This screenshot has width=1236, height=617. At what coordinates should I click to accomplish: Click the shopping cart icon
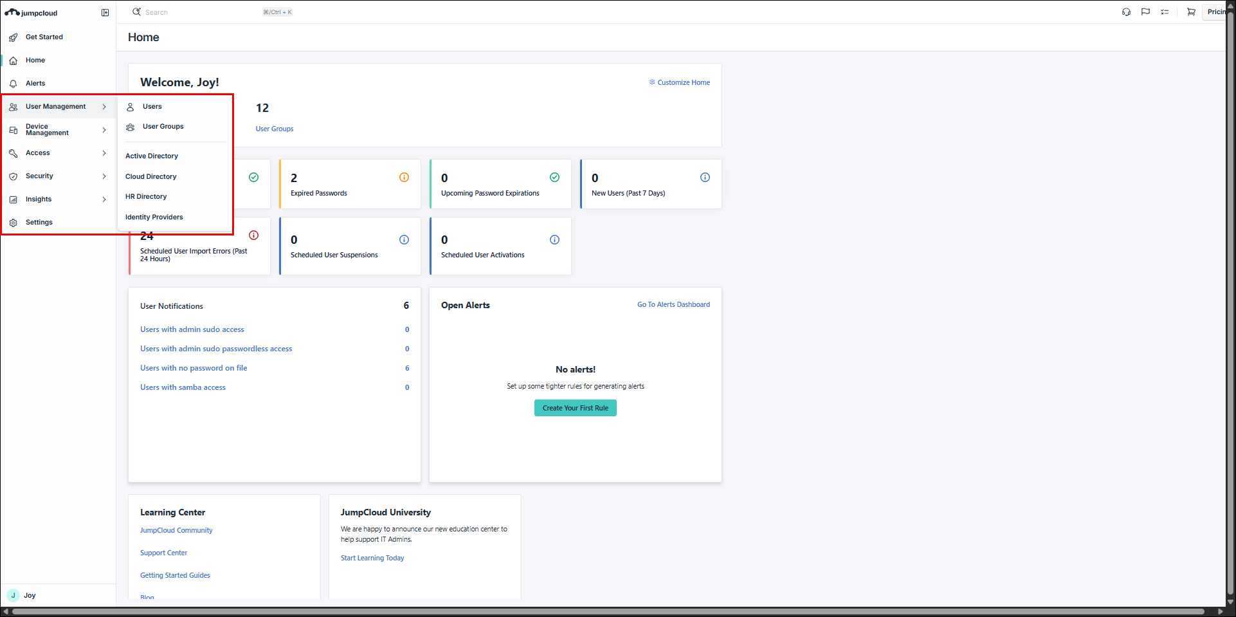click(1191, 12)
